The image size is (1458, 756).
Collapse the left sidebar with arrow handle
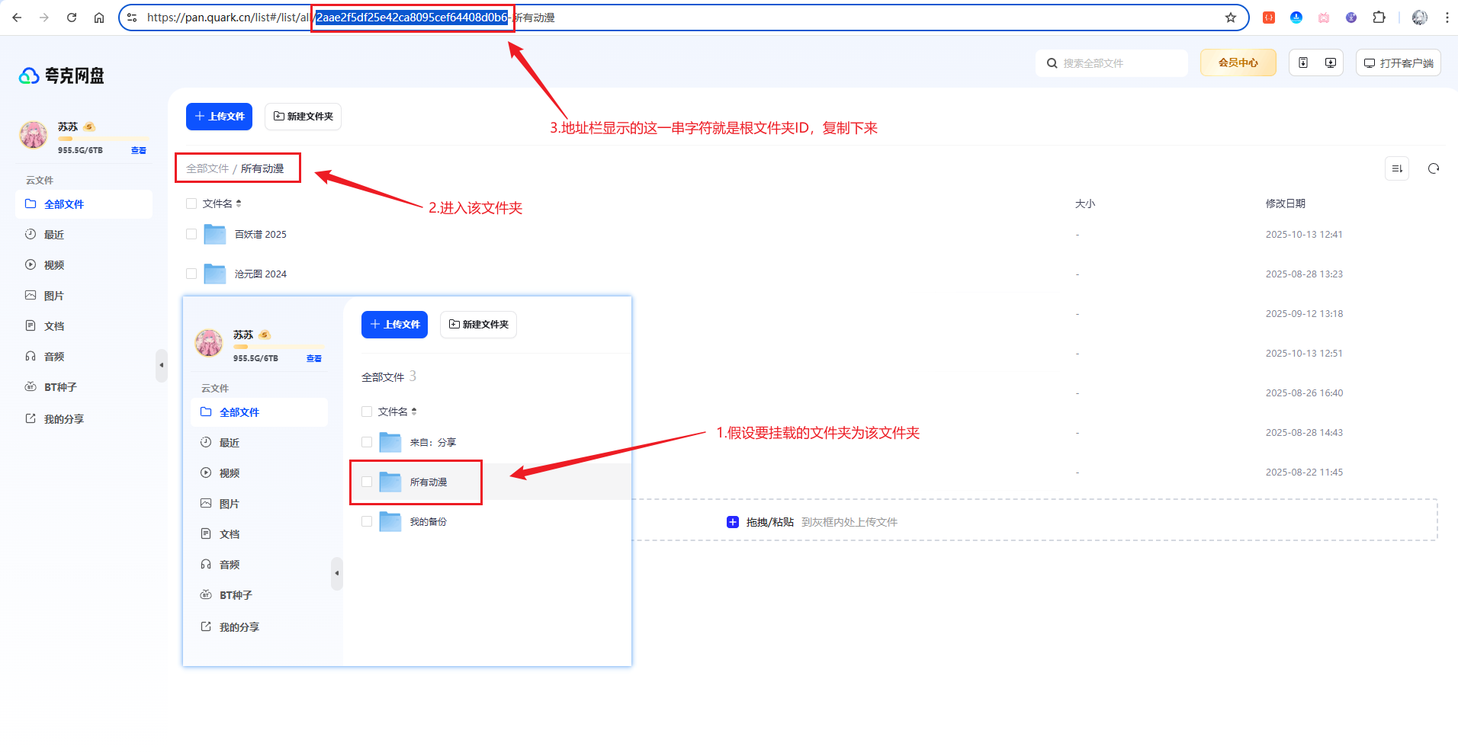click(161, 365)
